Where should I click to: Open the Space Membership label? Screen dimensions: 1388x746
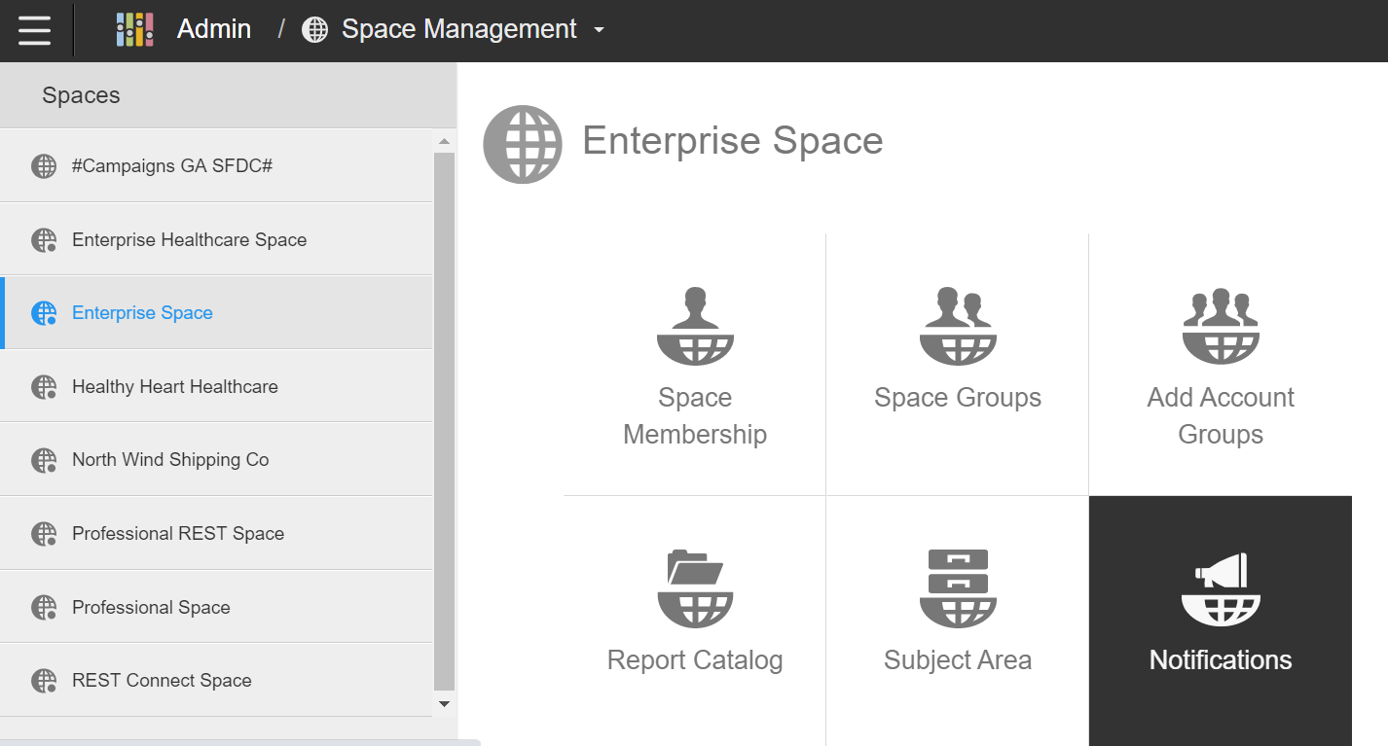pos(695,415)
